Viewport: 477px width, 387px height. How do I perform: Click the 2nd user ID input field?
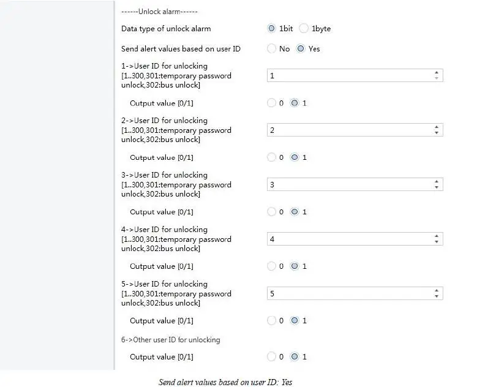(349, 130)
